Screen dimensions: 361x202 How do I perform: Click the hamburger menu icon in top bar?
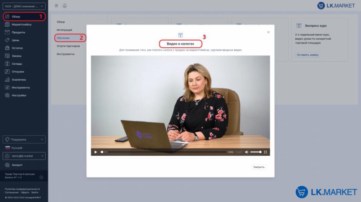click(x=56, y=6)
